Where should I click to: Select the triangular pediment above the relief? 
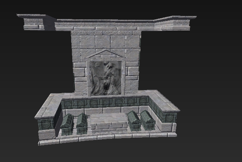tap(106, 54)
